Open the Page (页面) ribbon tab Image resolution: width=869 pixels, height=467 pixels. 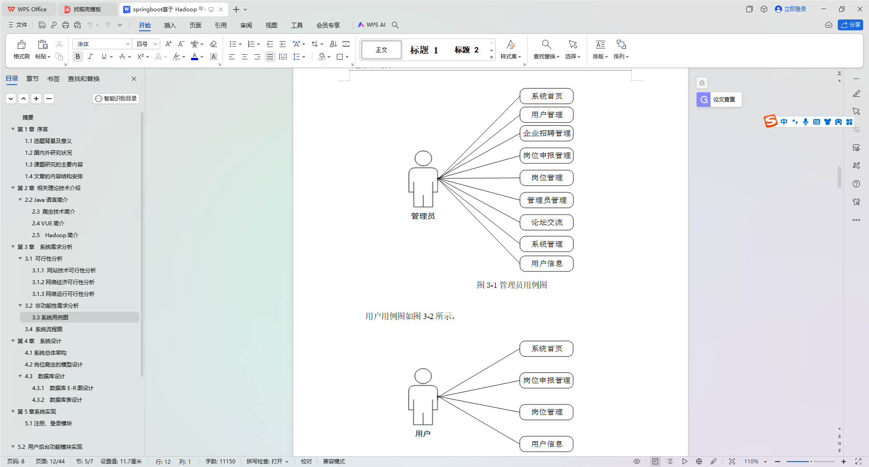click(195, 25)
